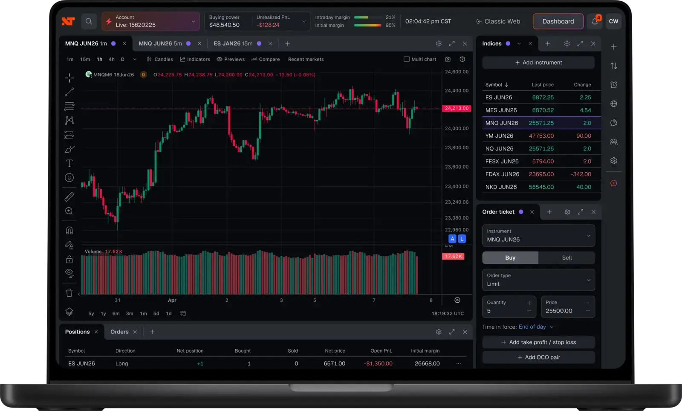
Task: Activate the zoom in tool
Action: point(69,211)
